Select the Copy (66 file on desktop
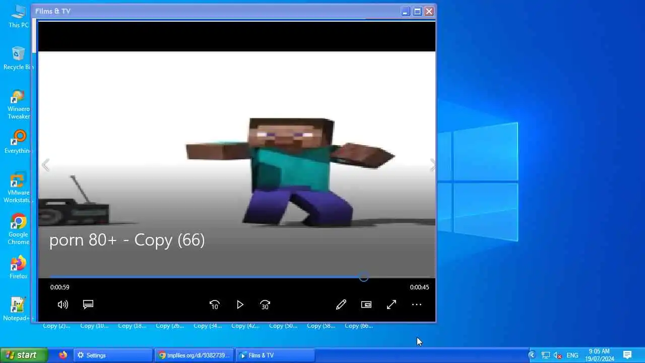The height and width of the screenshot is (363, 645). 359,326
